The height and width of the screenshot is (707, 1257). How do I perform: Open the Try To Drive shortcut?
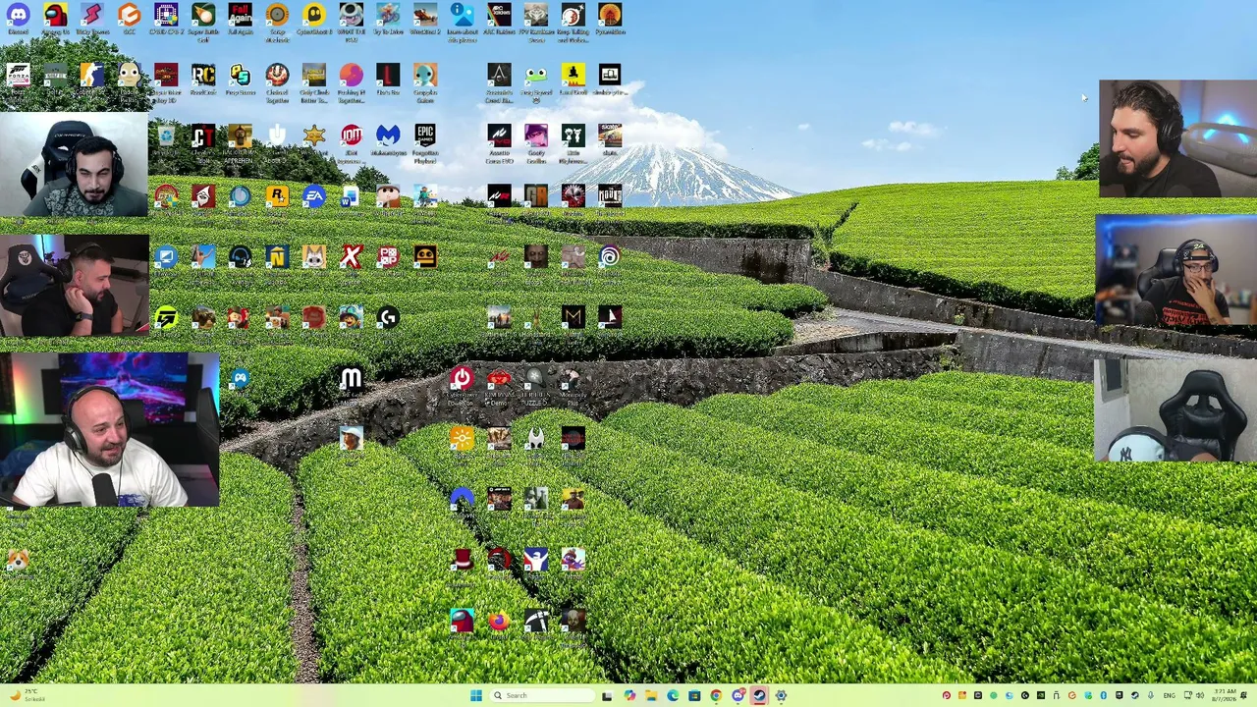[388, 20]
